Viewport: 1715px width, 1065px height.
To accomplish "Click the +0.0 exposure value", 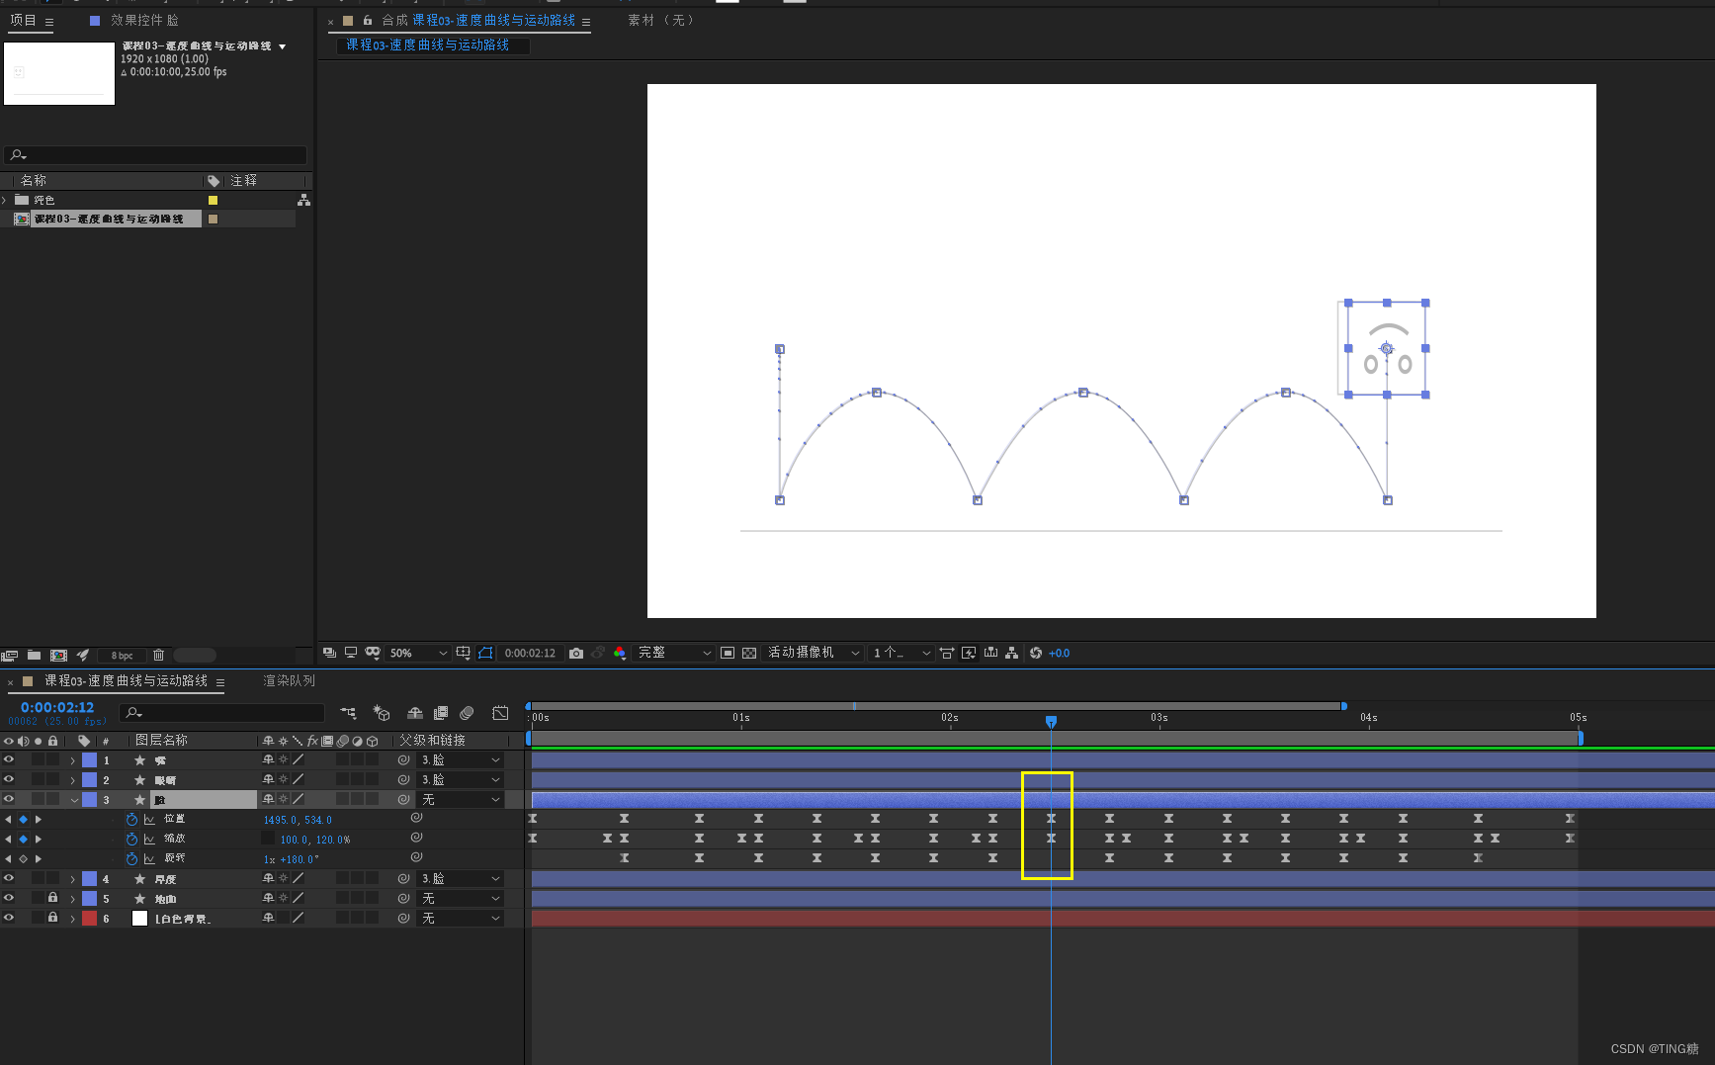I will 1060,653.
